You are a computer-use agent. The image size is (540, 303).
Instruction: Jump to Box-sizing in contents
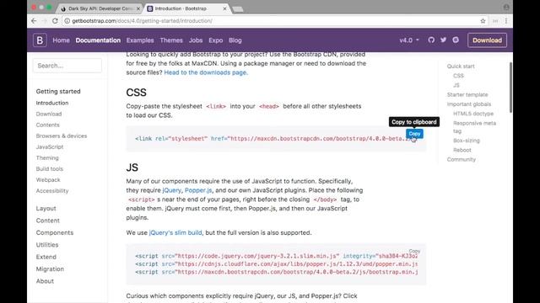tap(467, 141)
